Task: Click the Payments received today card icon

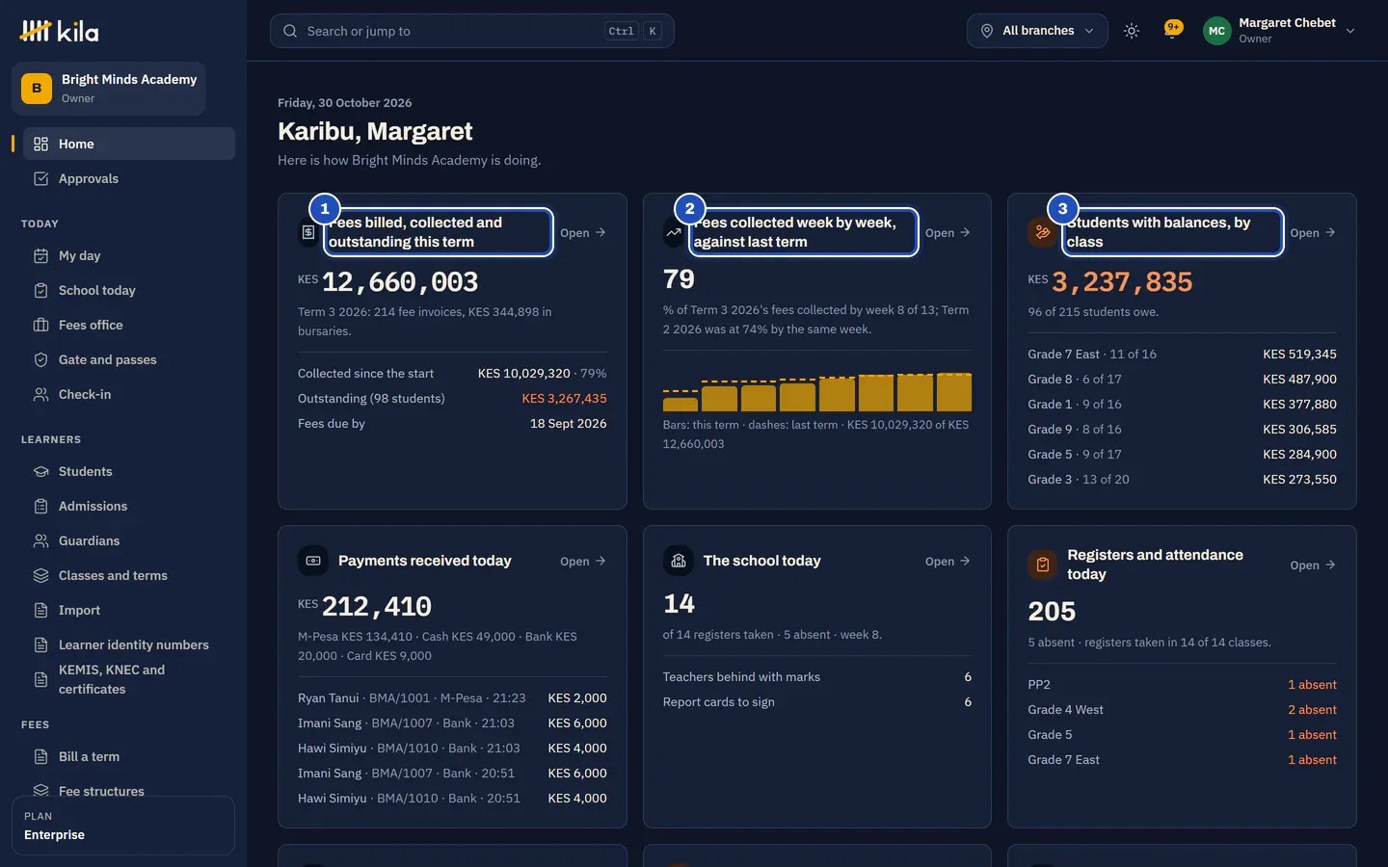Action: (x=313, y=561)
